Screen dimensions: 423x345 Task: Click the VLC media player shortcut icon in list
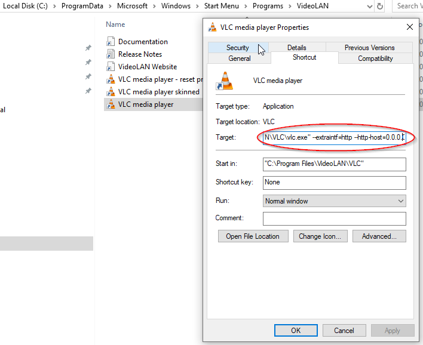pos(111,104)
